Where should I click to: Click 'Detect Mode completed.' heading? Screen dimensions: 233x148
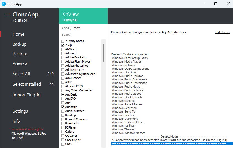tap(130, 54)
